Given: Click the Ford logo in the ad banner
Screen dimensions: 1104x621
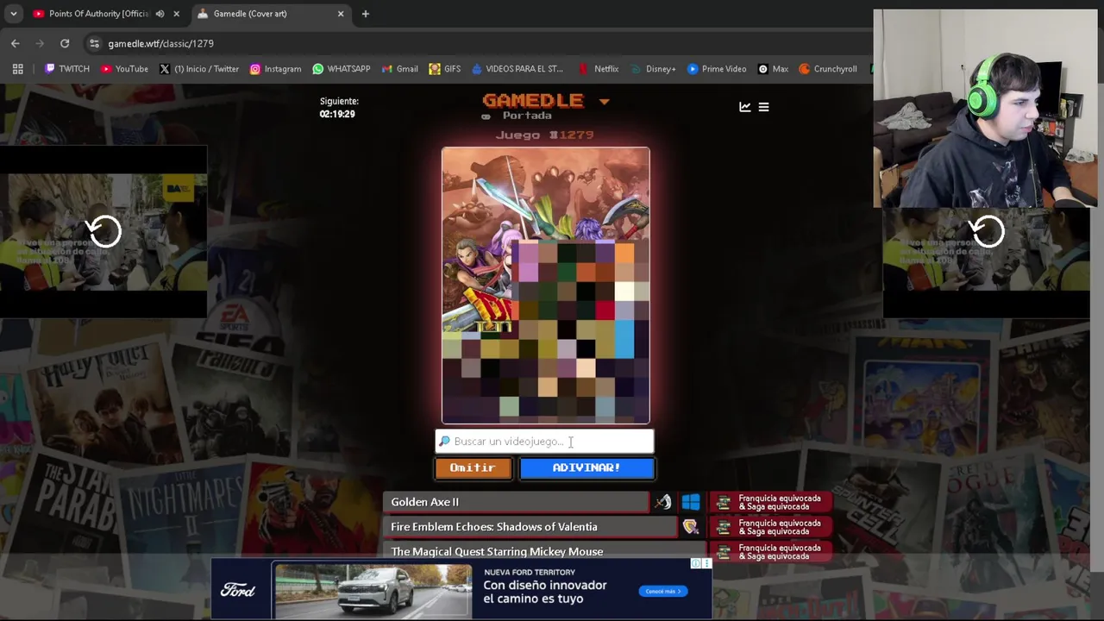Looking at the screenshot, I should [238, 591].
